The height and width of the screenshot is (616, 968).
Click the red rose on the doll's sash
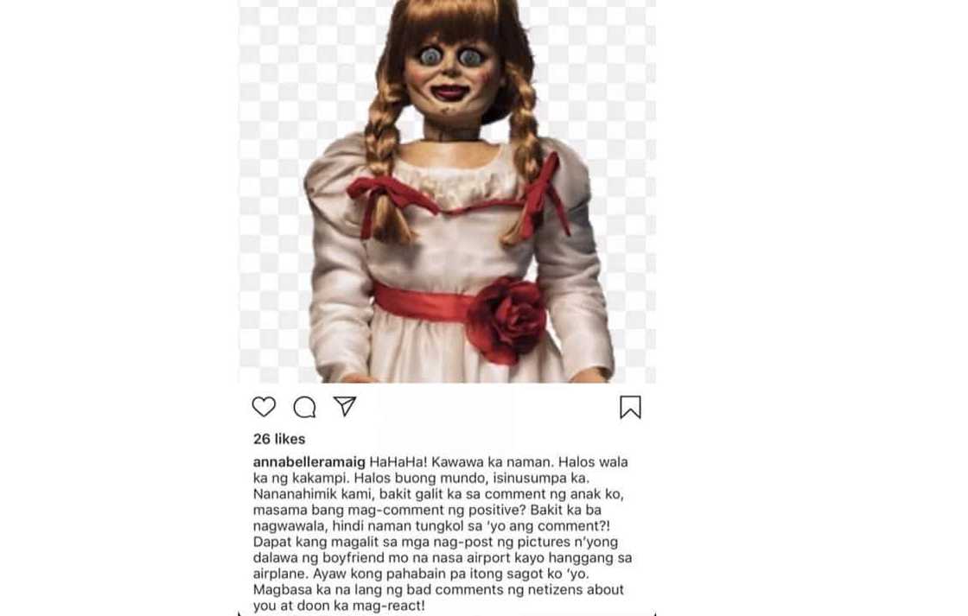pyautogui.click(x=506, y=320)
